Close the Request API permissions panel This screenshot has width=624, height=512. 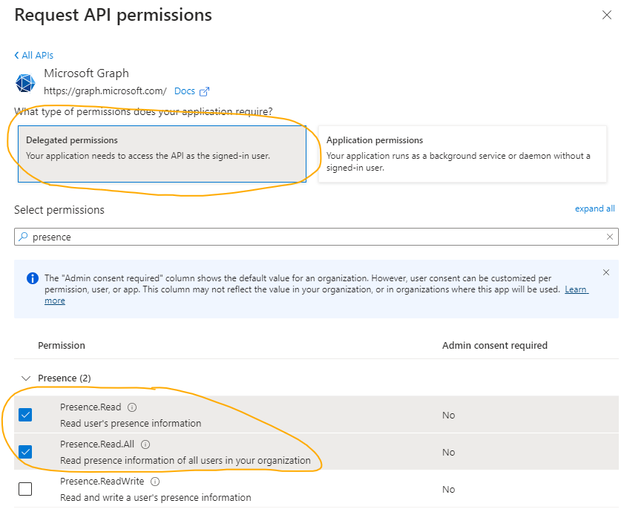tap(606, 15)
